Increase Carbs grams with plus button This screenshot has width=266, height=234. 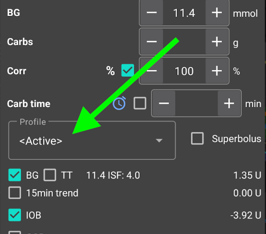pos(217,42)
